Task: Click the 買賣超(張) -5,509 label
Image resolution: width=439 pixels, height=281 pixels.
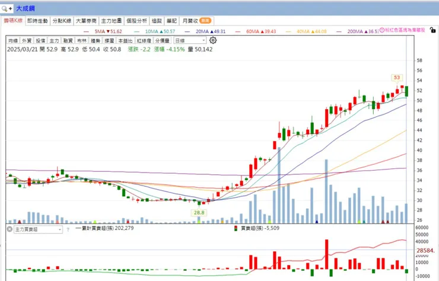Action: click(x=260, y=228)
